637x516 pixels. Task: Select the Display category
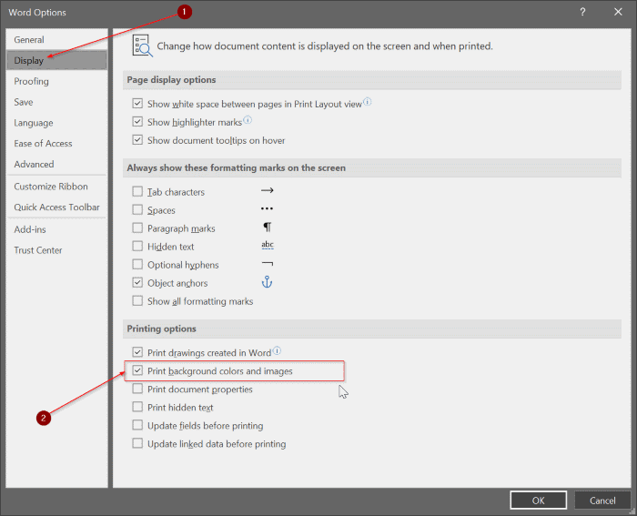56,61
